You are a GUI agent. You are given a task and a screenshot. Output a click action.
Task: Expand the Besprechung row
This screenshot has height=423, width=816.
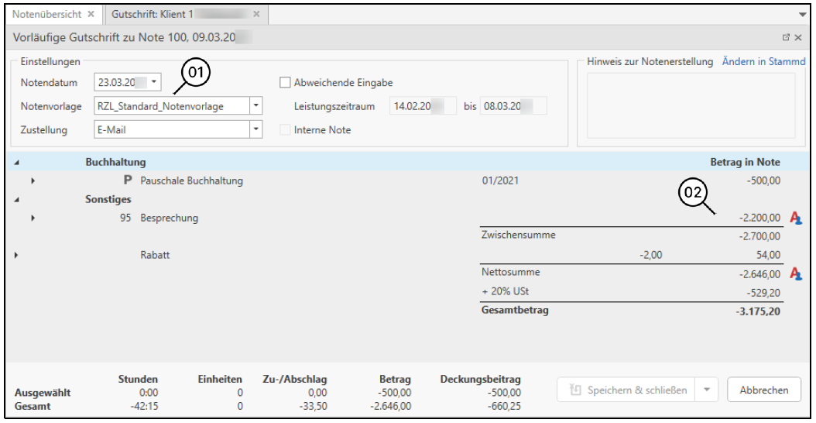coord(33,218)
